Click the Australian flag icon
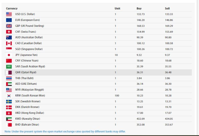This screenshot has height=136, width=199. pyautogui.click(x=9, y=38)
